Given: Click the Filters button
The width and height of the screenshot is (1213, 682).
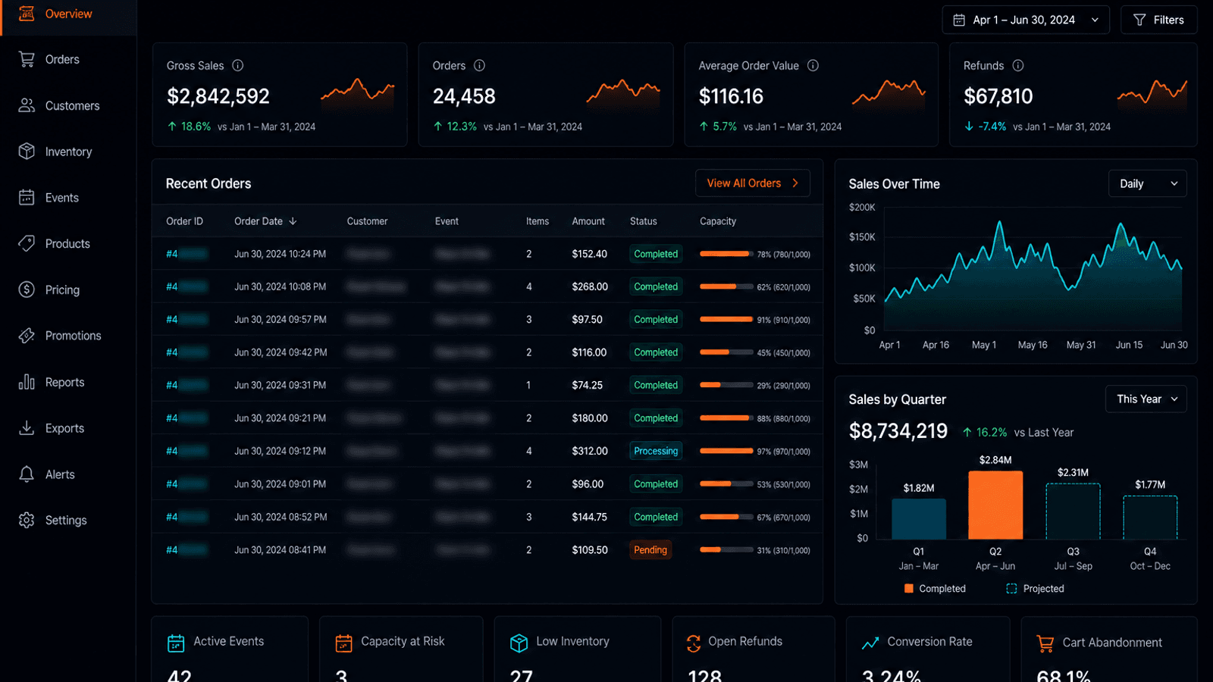Looking at the screenshot, I should (1159, 20).
